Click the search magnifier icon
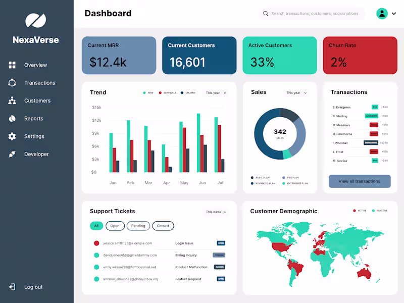 coord(266,14)
